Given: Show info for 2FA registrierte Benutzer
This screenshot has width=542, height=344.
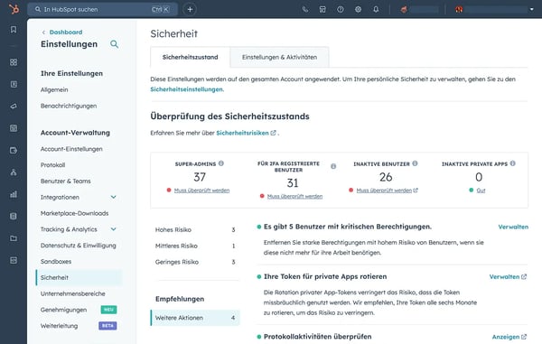Looking at the screenshot, I should [333, 166].
